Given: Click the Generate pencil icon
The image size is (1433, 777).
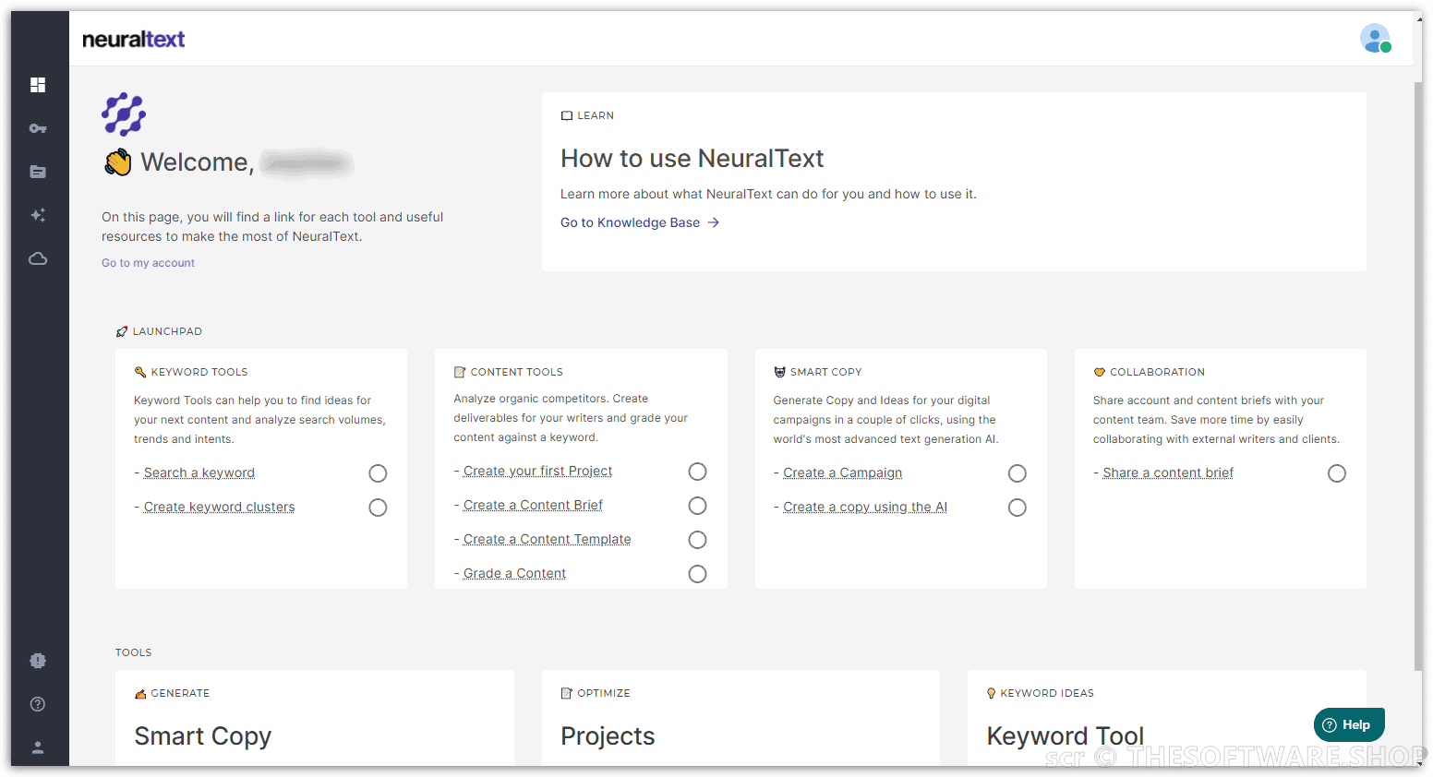Looking at the screenshot, I should (x=140, y=693).
